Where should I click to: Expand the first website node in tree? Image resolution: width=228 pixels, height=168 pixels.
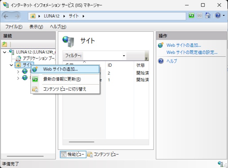point(18,72)
